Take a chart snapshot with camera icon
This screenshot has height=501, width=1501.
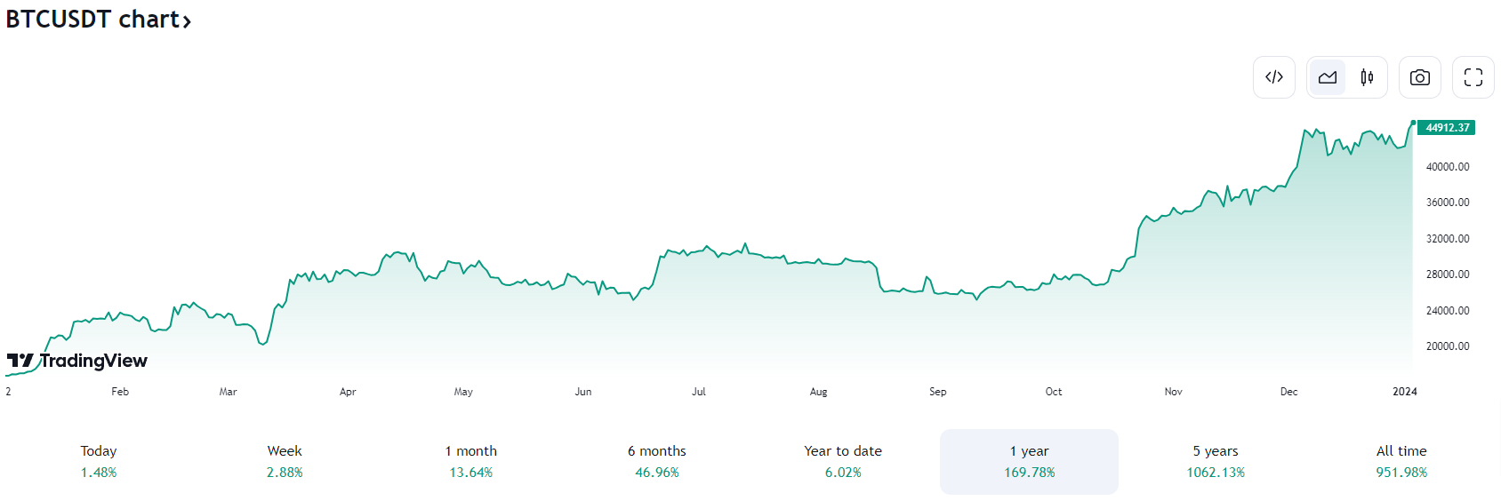pos(1420,77)
